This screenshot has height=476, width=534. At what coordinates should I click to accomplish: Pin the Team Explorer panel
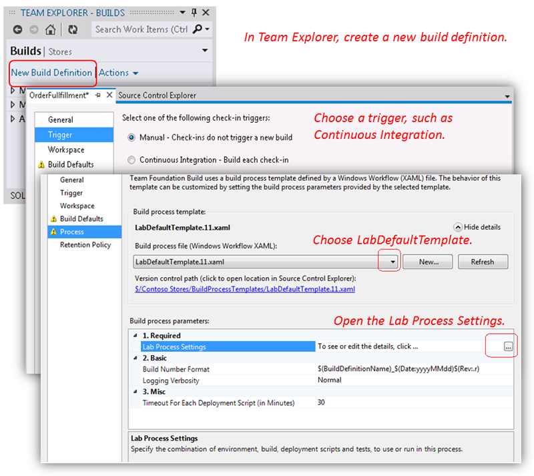(194, 13)
